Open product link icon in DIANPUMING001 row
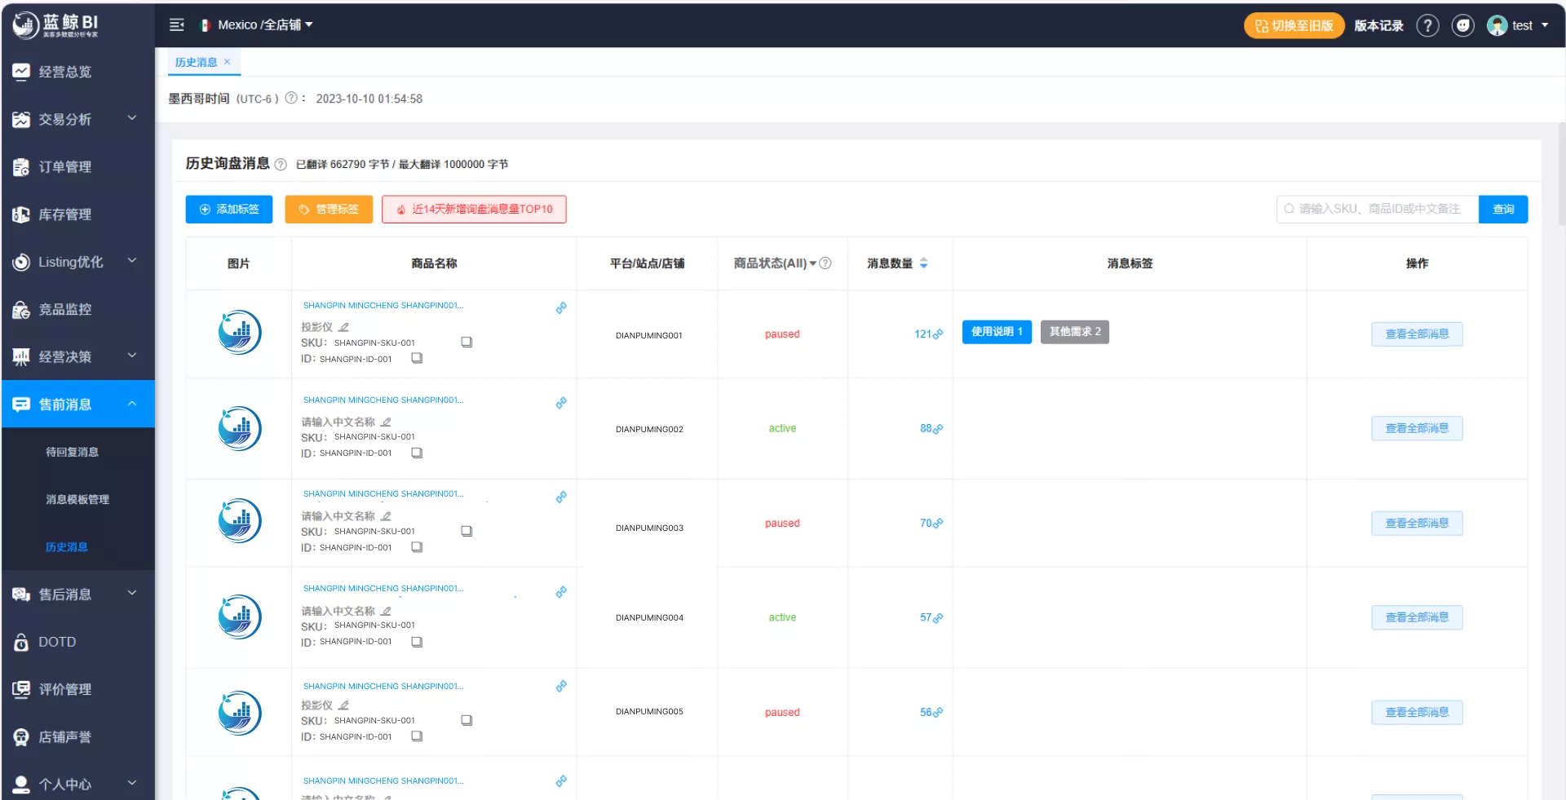1566x800 pixels. [561, 308]
